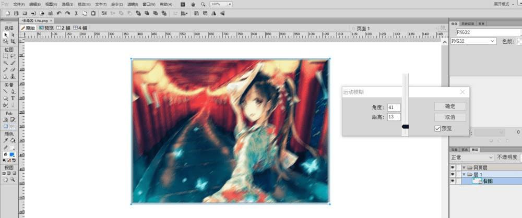Open the 编辑(E) menu
This screenshot has height=218, width=522.
click(x=35, y=4)
